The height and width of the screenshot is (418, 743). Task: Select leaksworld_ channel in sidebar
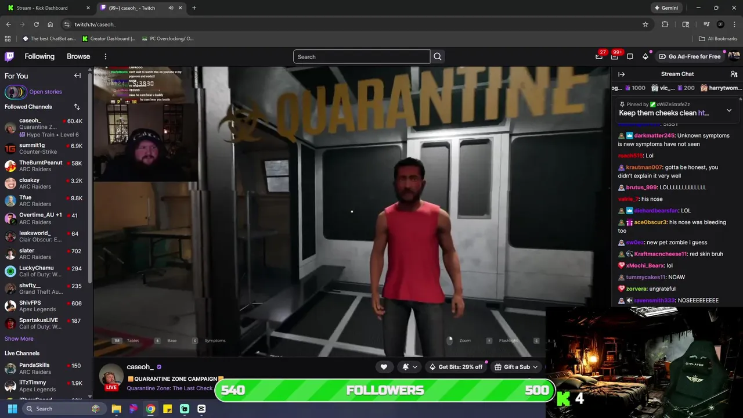click(44, 236)
